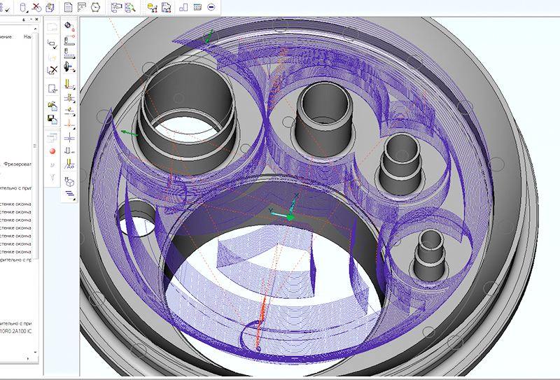Click the 'Наз' column header in left panel

[27, 36]
